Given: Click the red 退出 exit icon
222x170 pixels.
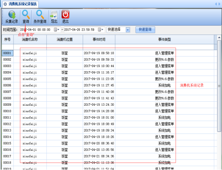Looking at the screenshot, I should click(65, 17).
